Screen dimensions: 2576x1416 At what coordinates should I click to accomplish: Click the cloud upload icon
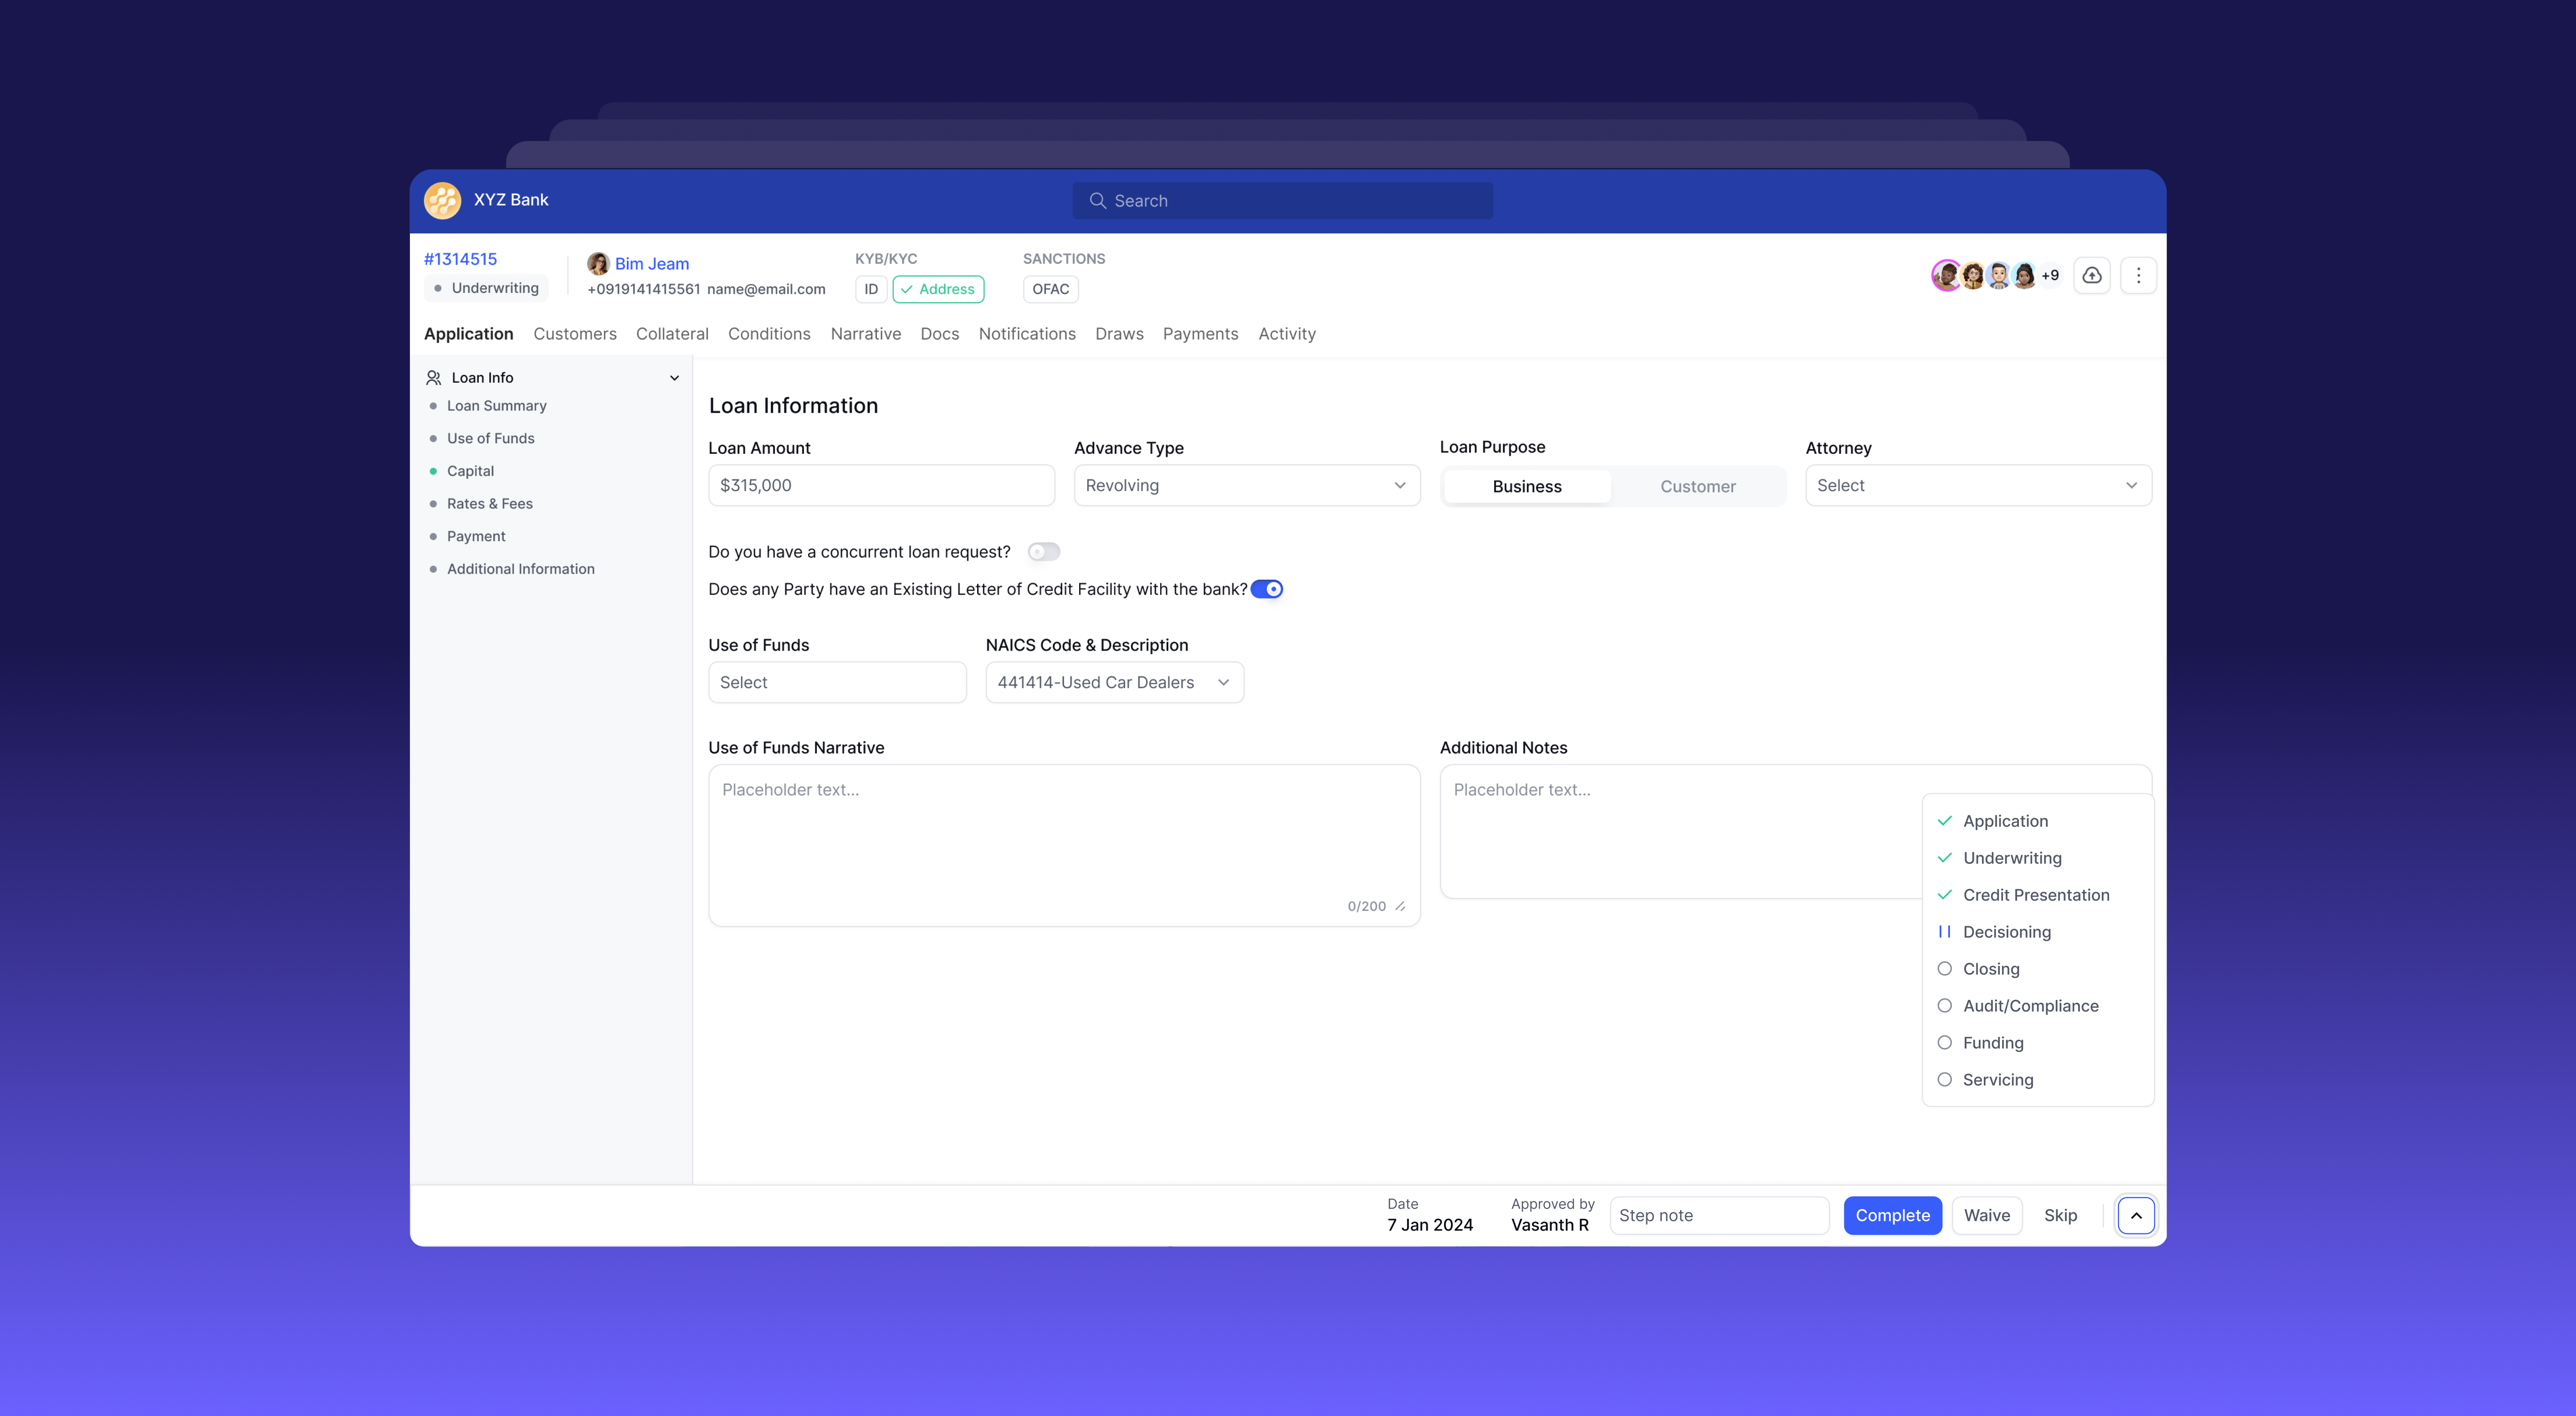click(2092, 275)
